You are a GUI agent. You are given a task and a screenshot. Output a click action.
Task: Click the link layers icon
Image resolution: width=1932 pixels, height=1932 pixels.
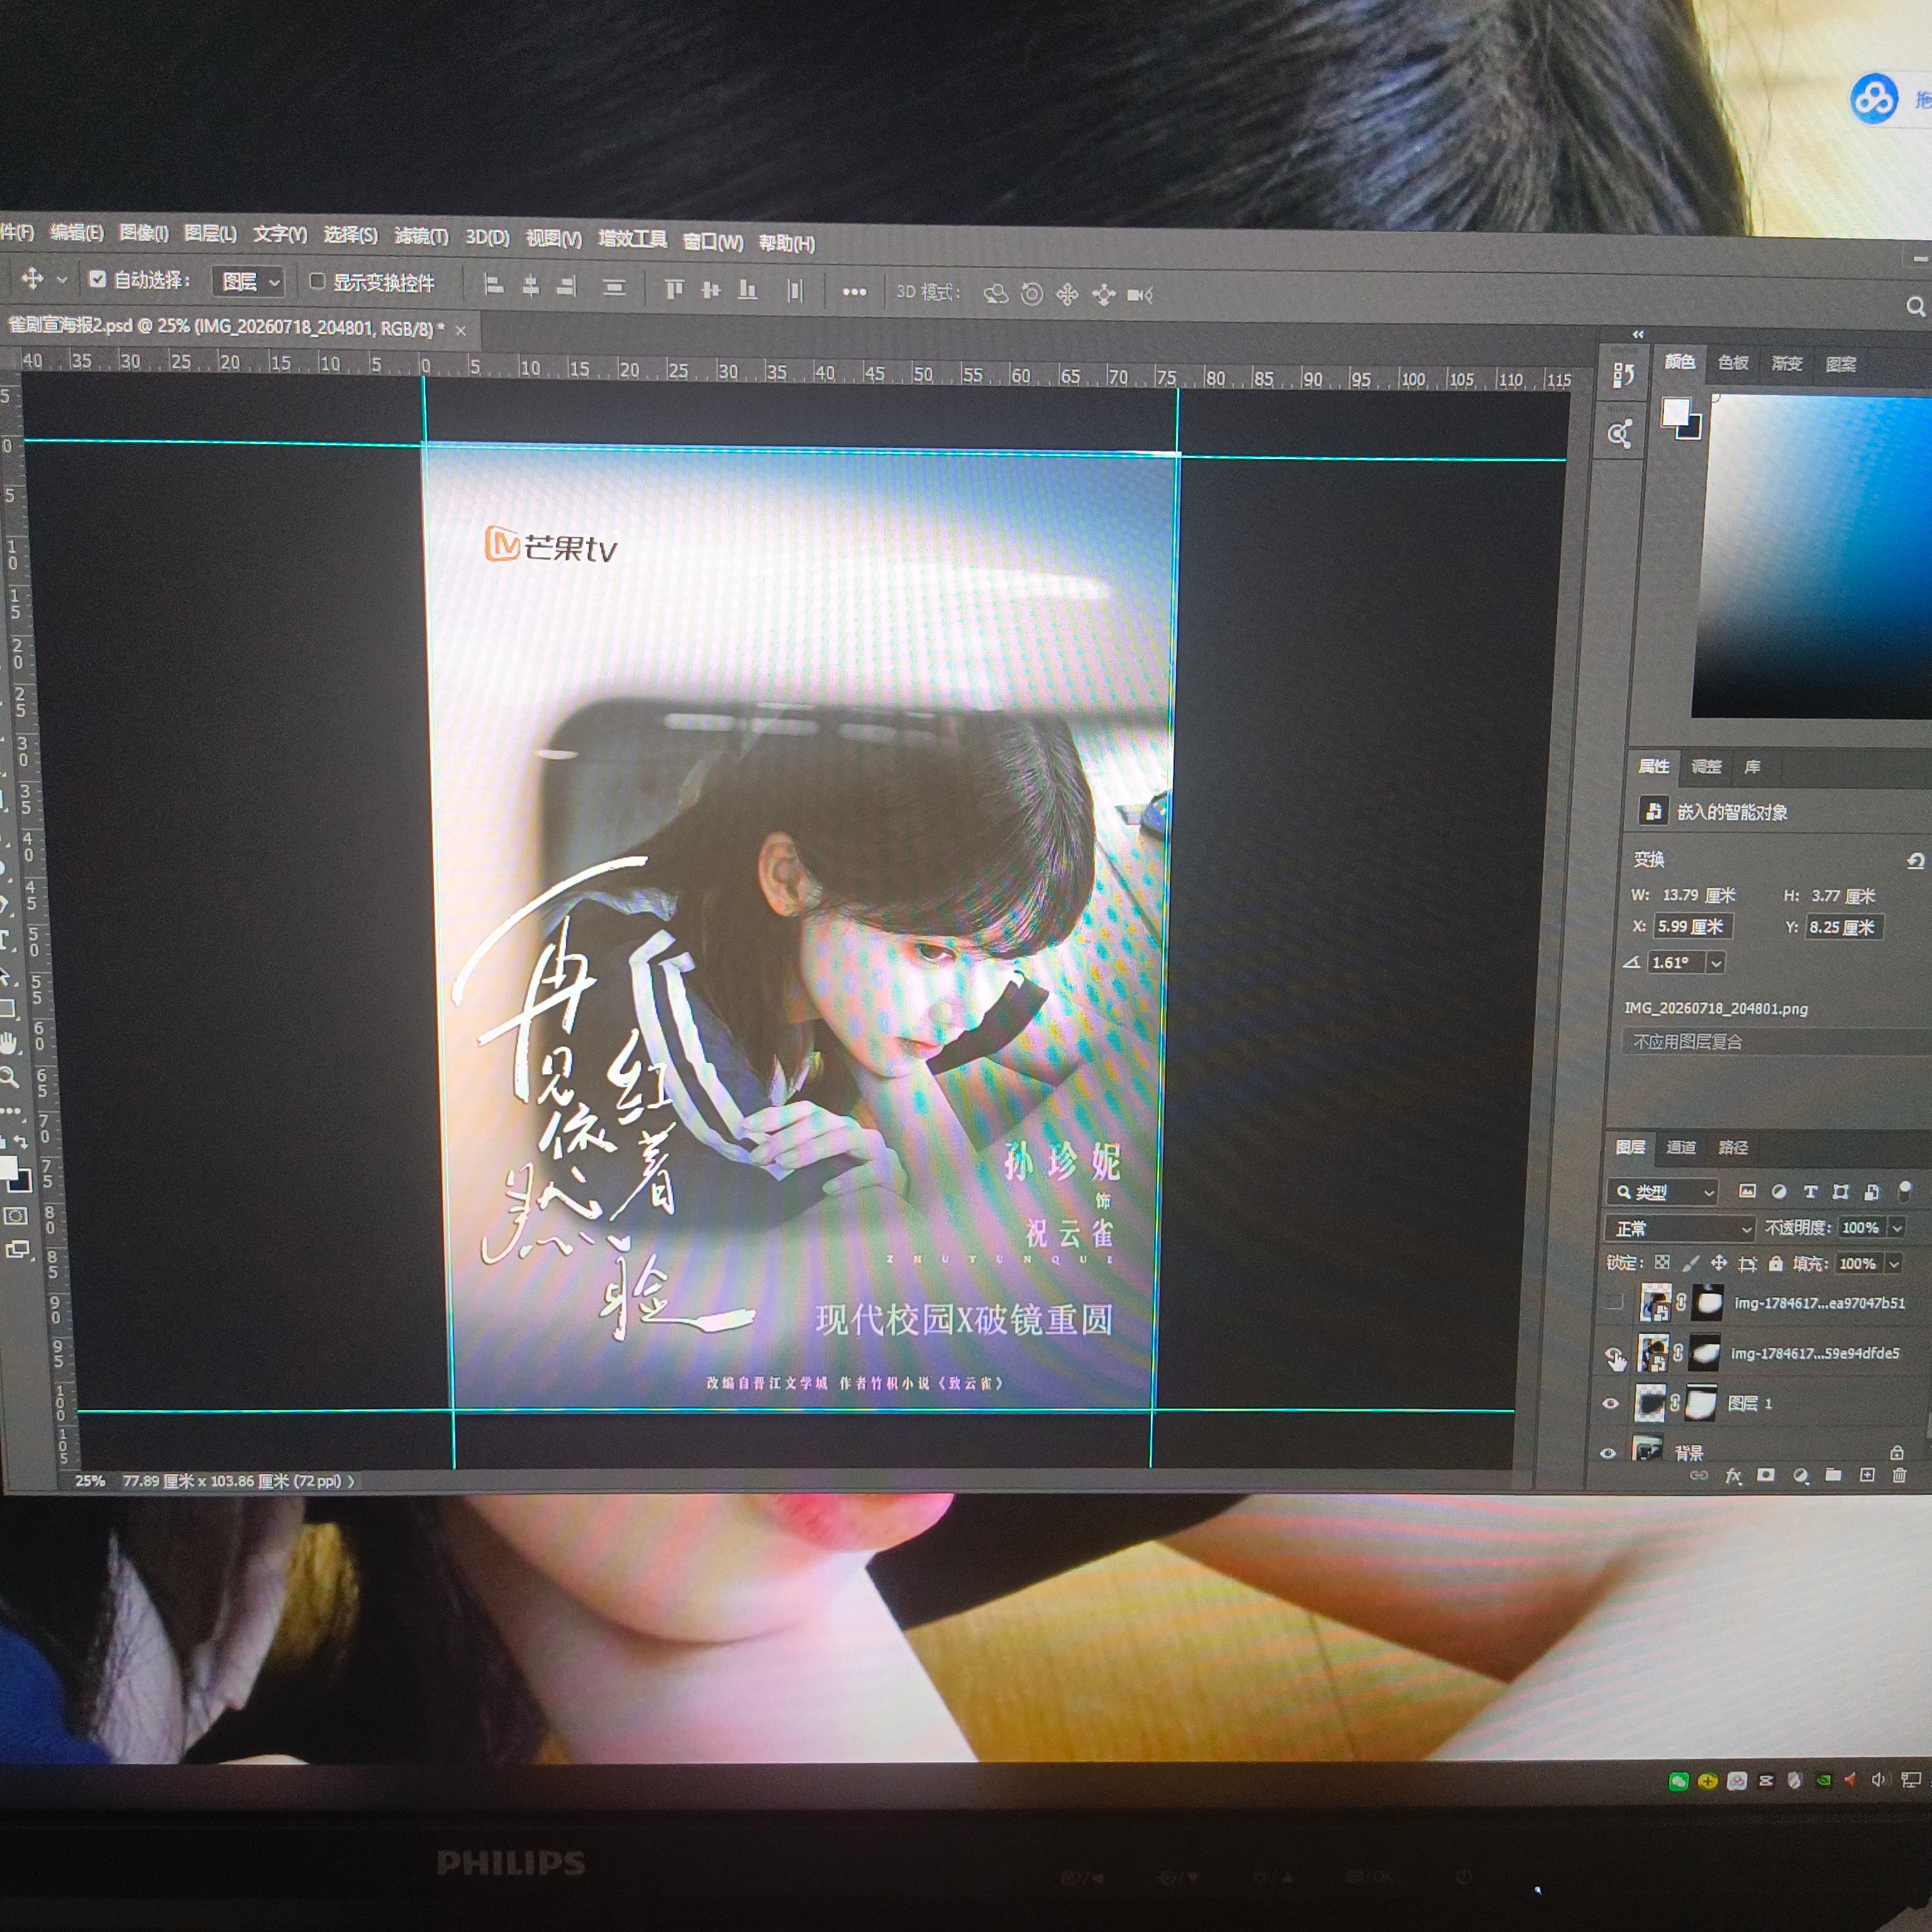(1698, 1475)
